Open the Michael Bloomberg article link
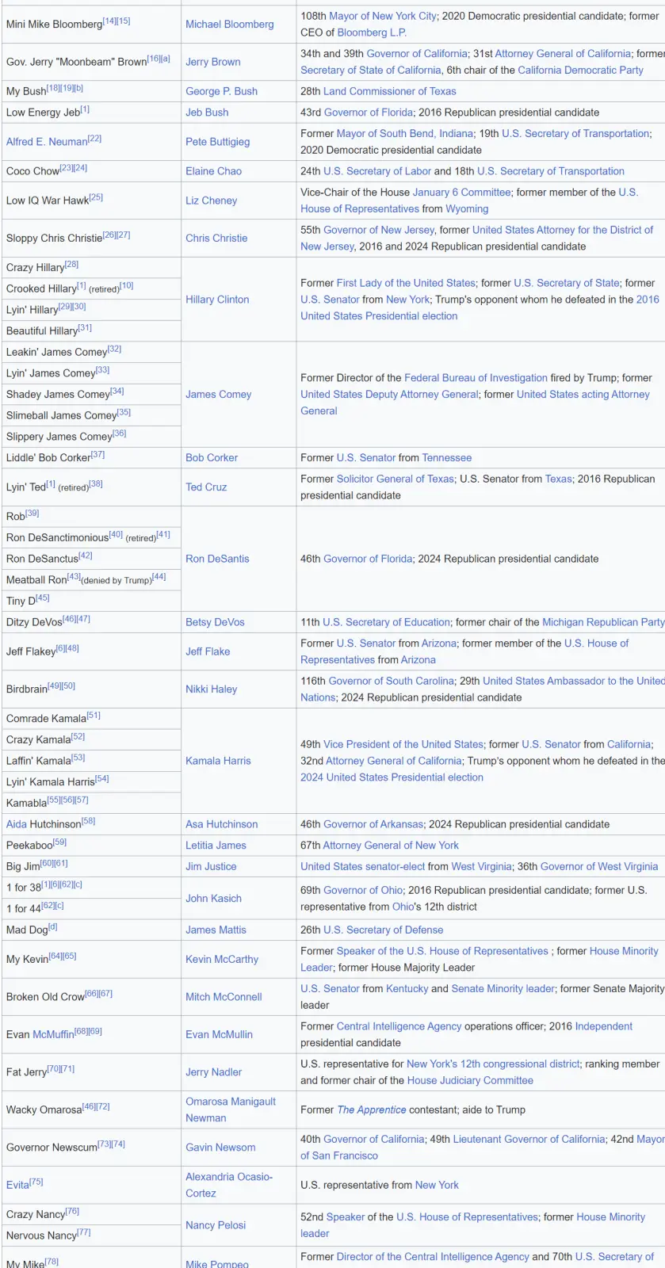 click(229, 25)
